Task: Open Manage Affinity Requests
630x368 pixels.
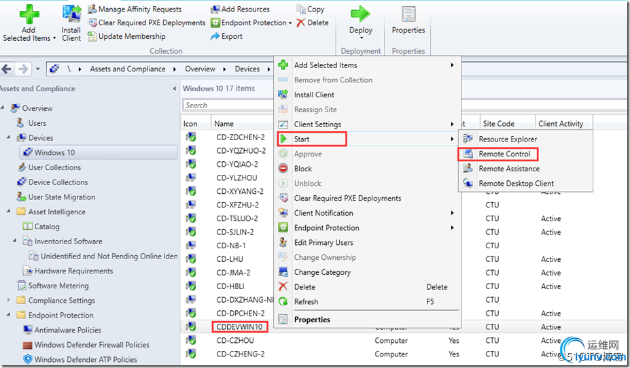Action: tap(135, 9)
